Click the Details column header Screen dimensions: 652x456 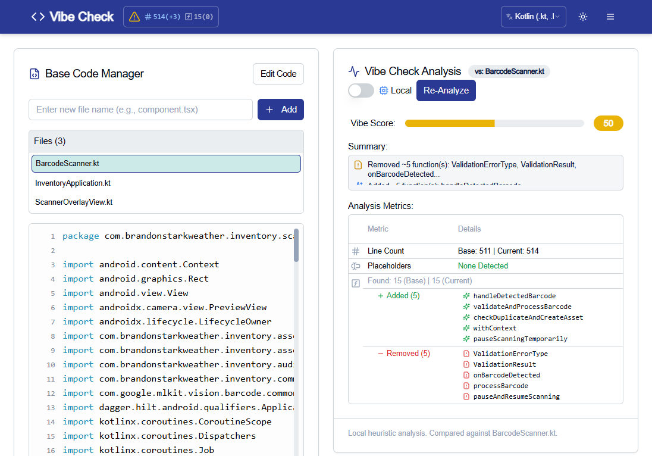click(469, 229)
